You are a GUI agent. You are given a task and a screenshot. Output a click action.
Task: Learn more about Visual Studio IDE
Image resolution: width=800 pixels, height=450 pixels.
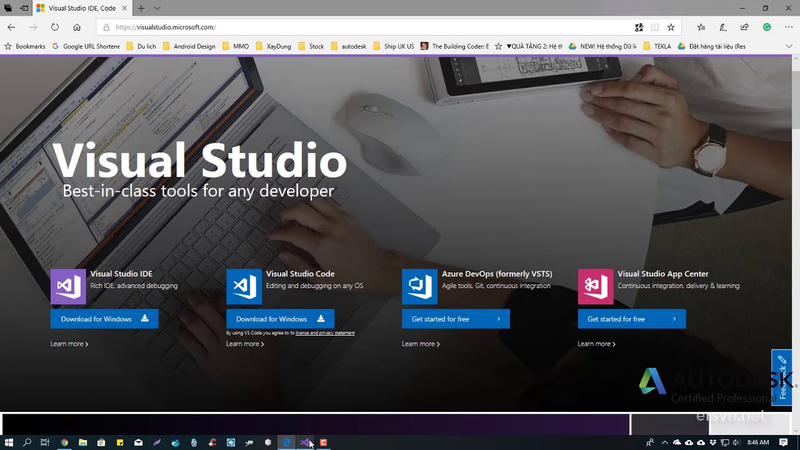[69, 344]
